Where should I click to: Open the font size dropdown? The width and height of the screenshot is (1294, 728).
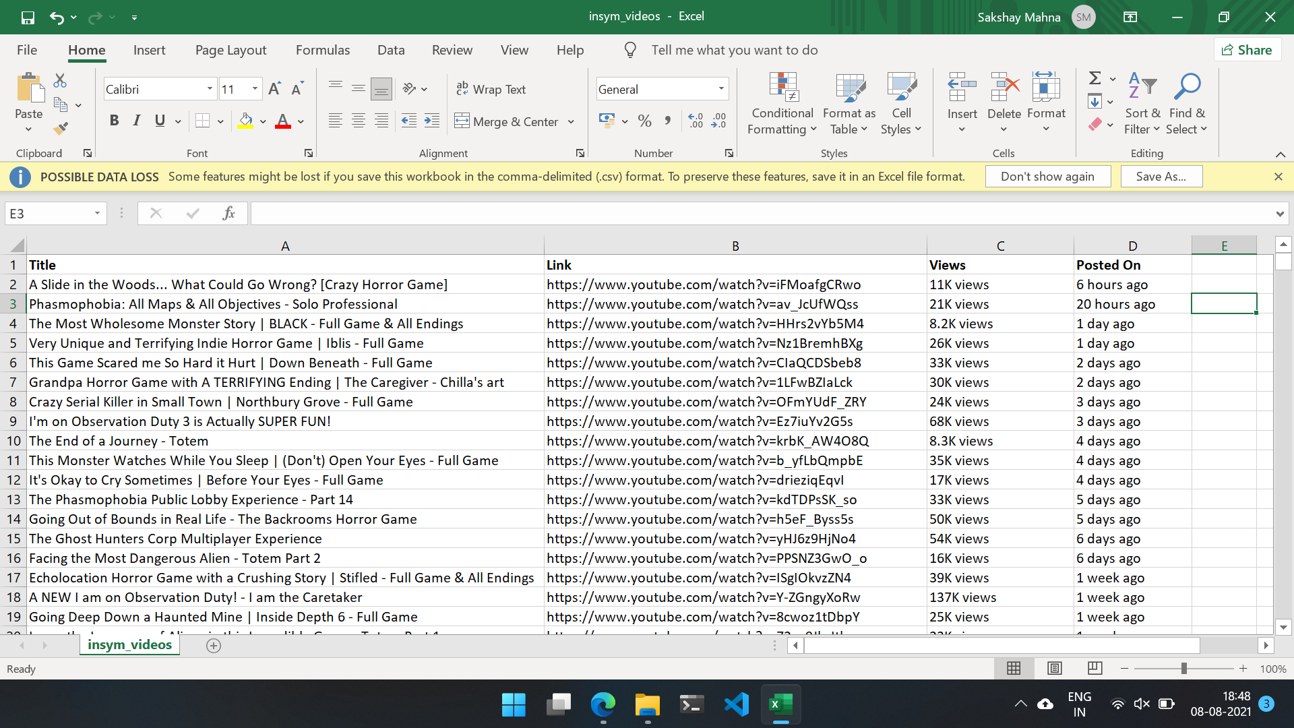click(x=255, y=89)
